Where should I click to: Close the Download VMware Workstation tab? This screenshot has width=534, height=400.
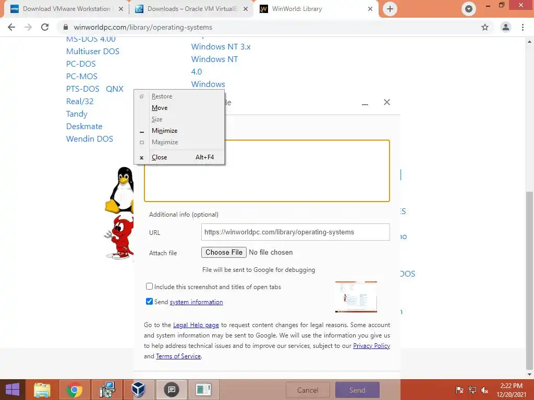coord(120,9)
